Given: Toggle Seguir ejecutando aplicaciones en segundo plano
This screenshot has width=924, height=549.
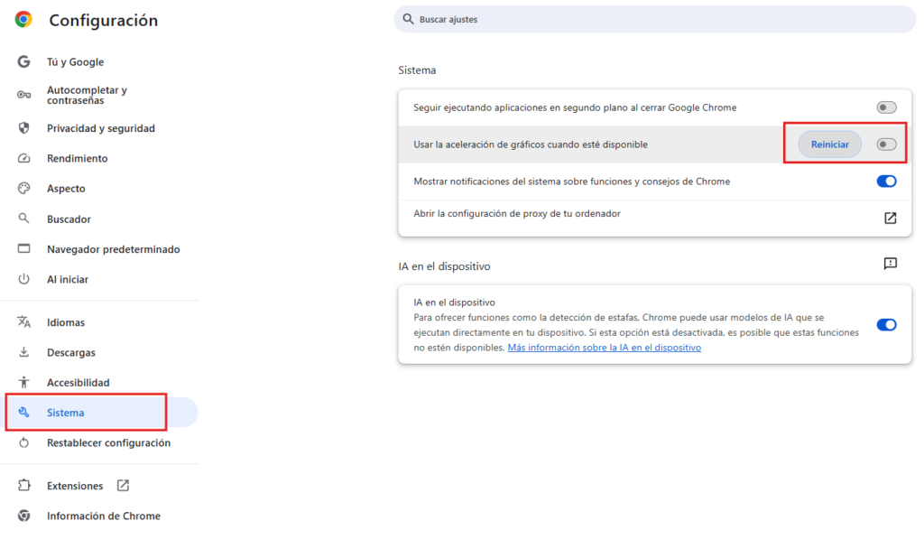Looking at the screenshot, I should [x=886, y=107].
